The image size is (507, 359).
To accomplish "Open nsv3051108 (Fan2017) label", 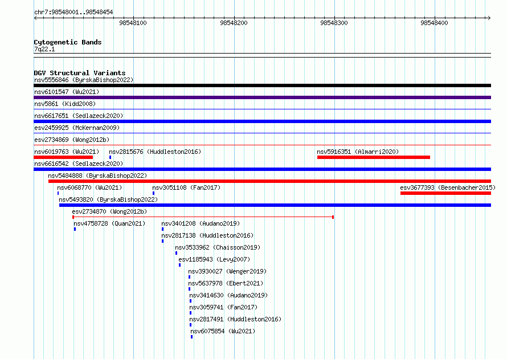I will pyautogui.click(x=186, y=187).
